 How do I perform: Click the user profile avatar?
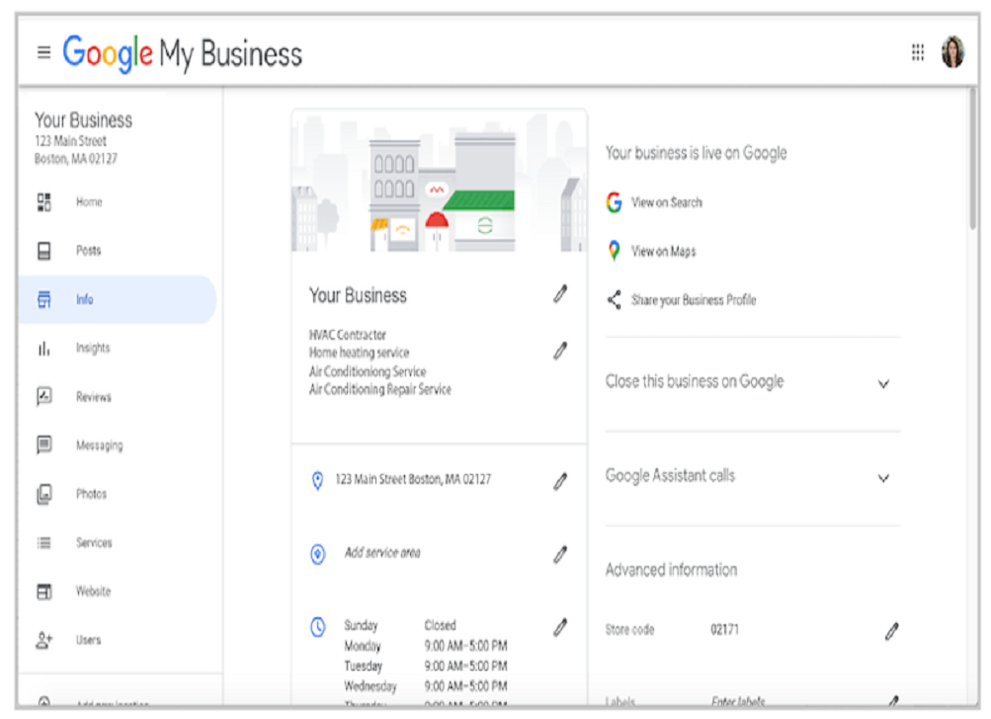(952, 52)
